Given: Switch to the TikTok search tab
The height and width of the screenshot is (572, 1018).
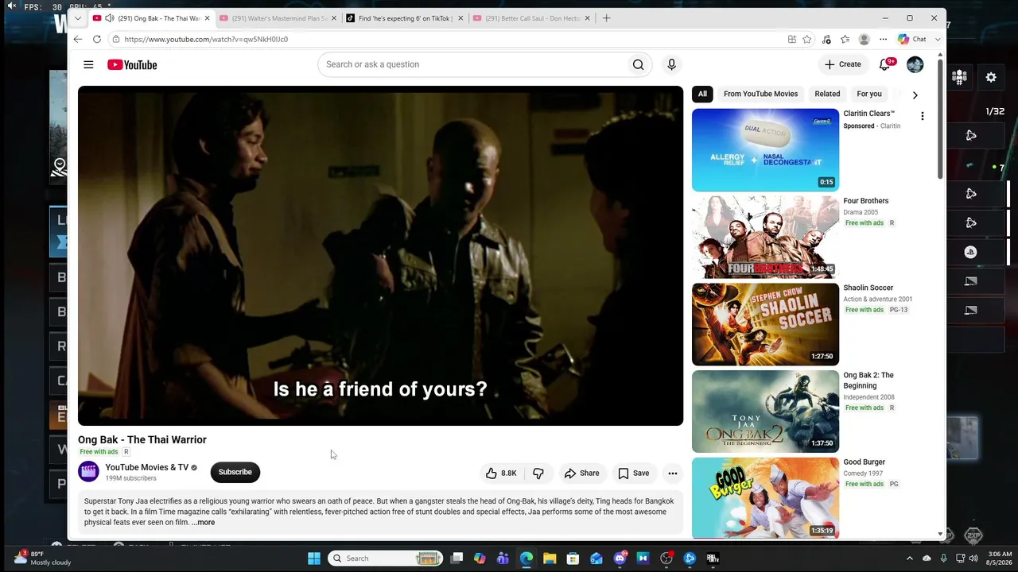Looking at the screenshot, I should [x=405, y=18].
